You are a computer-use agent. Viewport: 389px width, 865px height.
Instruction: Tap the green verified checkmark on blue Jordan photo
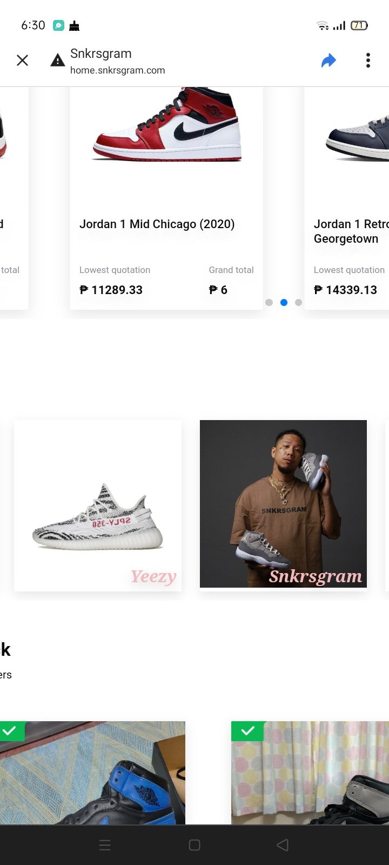(9, 731)
